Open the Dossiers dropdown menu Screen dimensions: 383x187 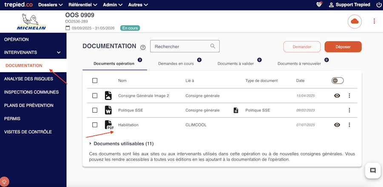pos(50,5)
